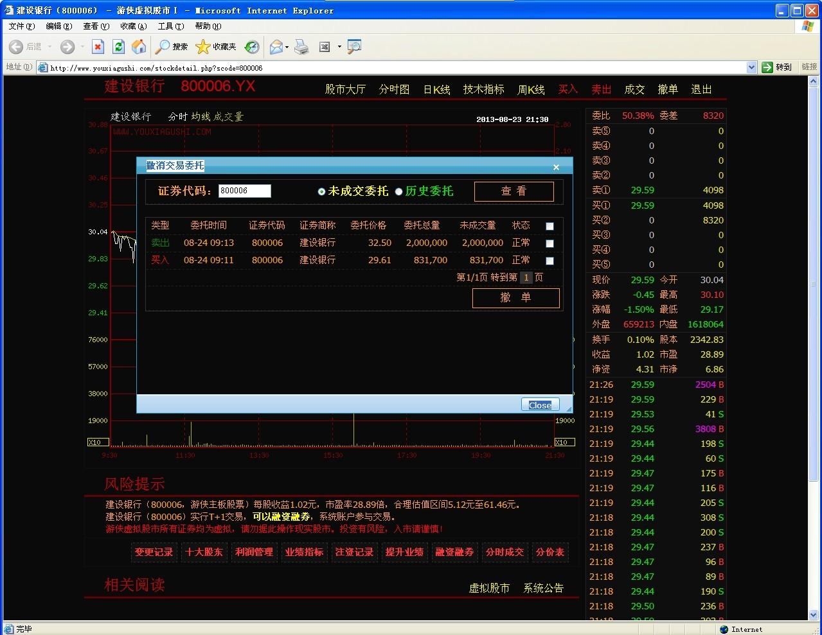
Task: Click 退出 to log out
Action: click(701, 89)
